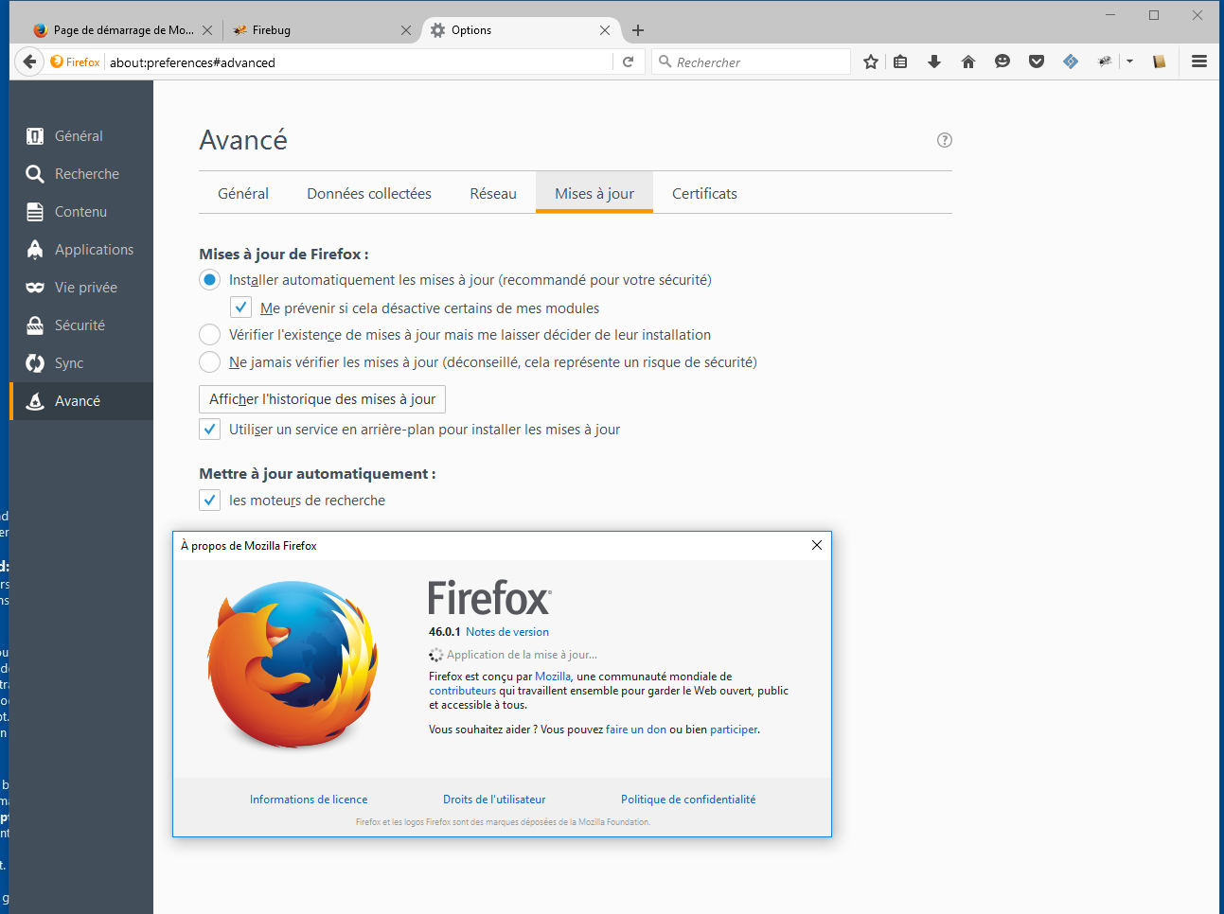Click the Firefox logo in About dialog
Viewport: 1224px width, 914px height.
pyautogui.click(x=293, y=665)
